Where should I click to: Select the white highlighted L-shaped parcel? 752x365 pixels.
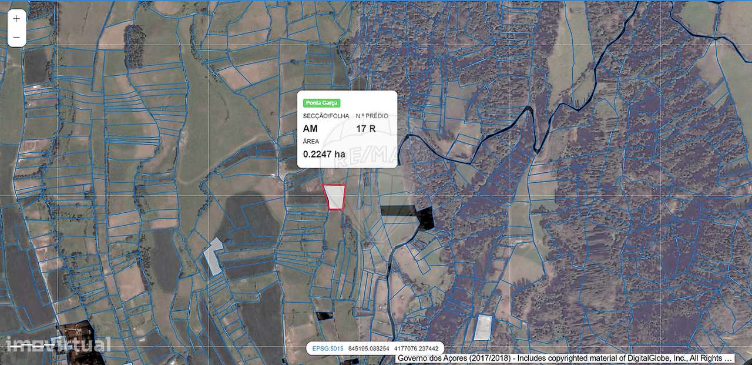(214, 257)
